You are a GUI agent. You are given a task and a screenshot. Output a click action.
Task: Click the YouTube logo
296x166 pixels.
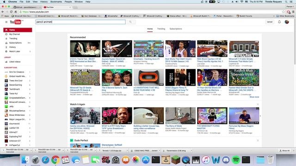click(x=15, y=22)
